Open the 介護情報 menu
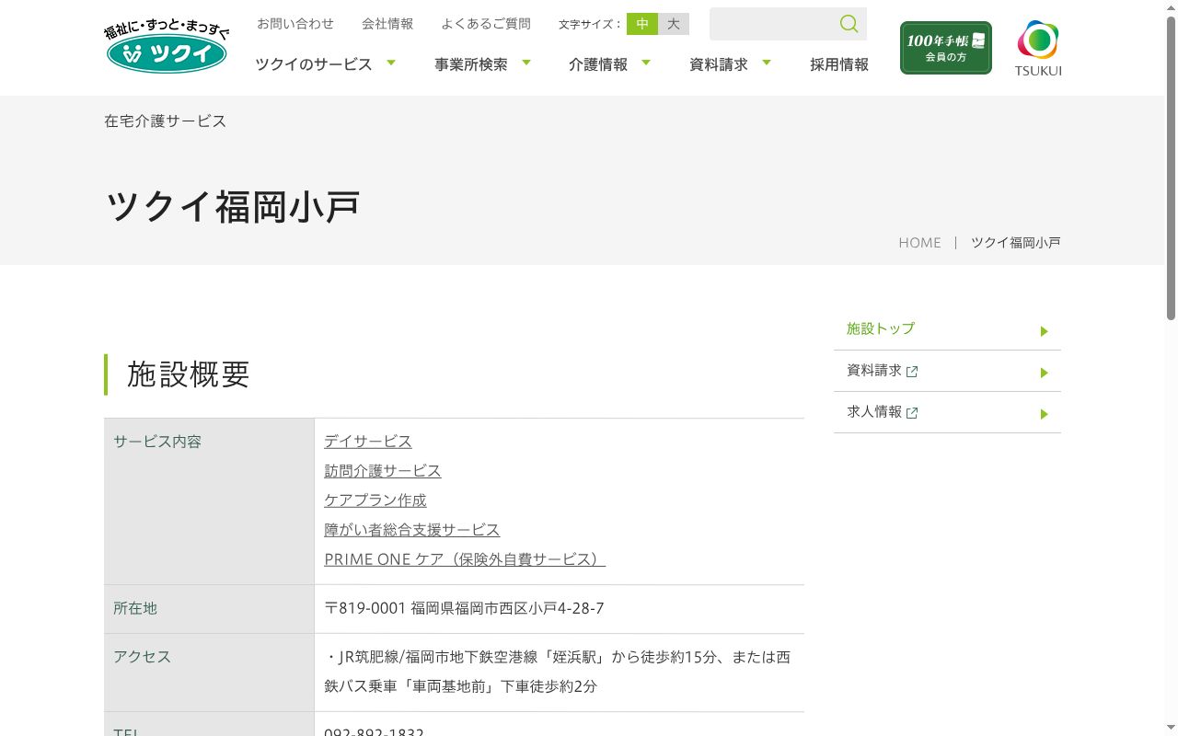The image size is (1178, 736). (598, 64)
